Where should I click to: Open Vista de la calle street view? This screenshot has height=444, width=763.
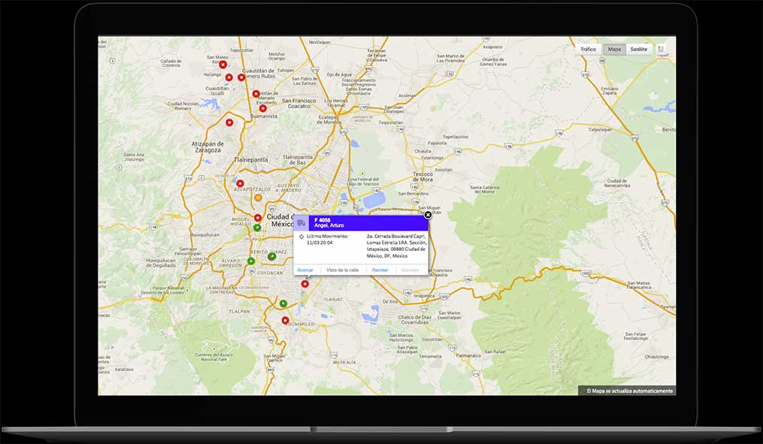(343, 270)
